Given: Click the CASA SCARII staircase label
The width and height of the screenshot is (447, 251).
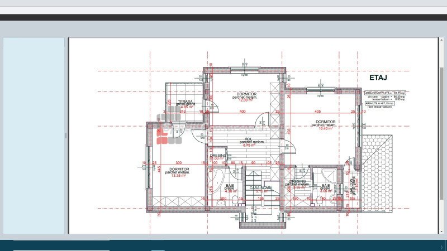Looking at the screenshot, I should 260,188.
